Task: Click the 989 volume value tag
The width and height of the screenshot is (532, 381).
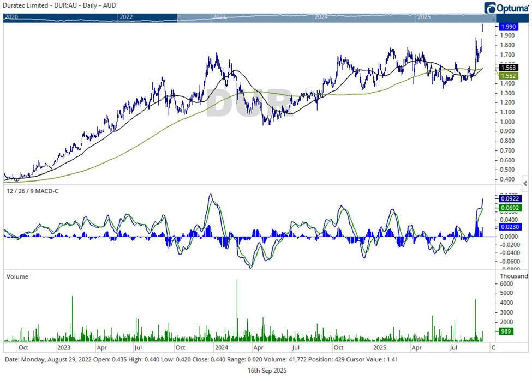Action: click(505, 331)
